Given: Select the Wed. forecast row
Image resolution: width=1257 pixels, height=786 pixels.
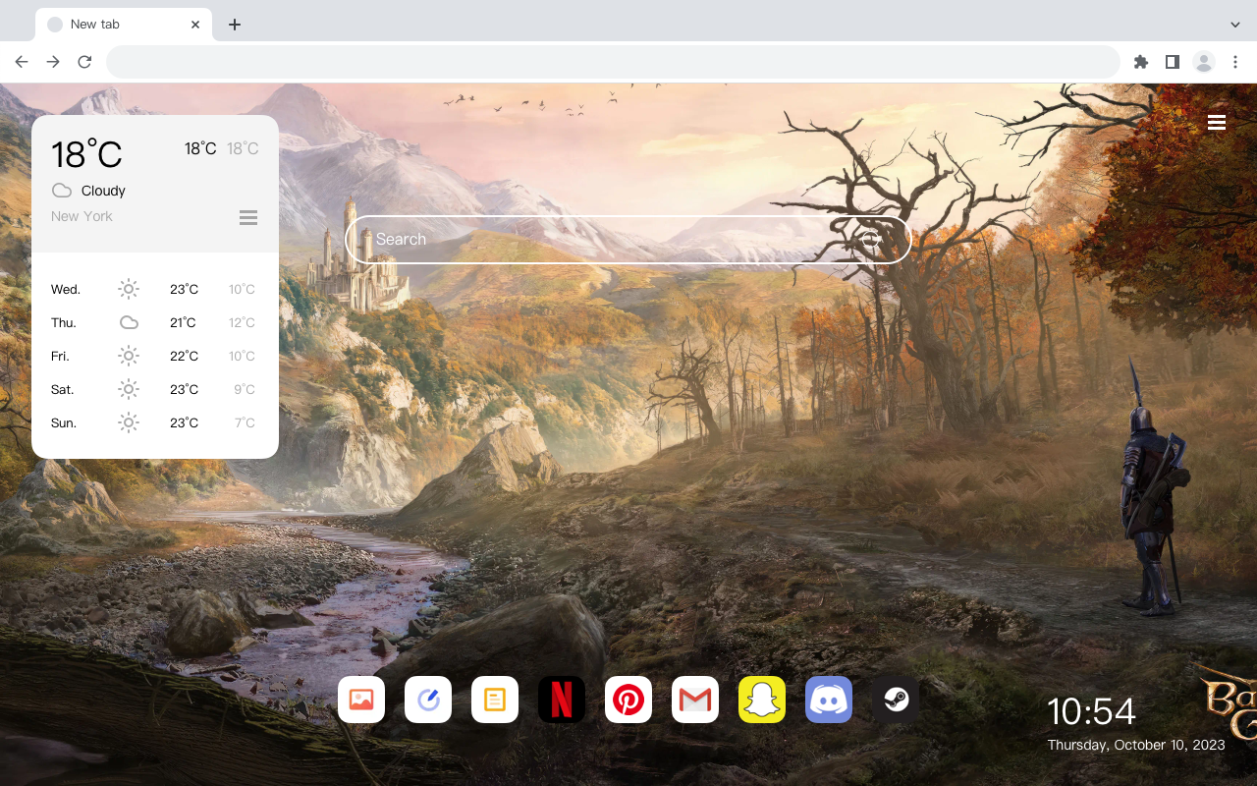Looking at the screenshot, I should coord(155,289).
